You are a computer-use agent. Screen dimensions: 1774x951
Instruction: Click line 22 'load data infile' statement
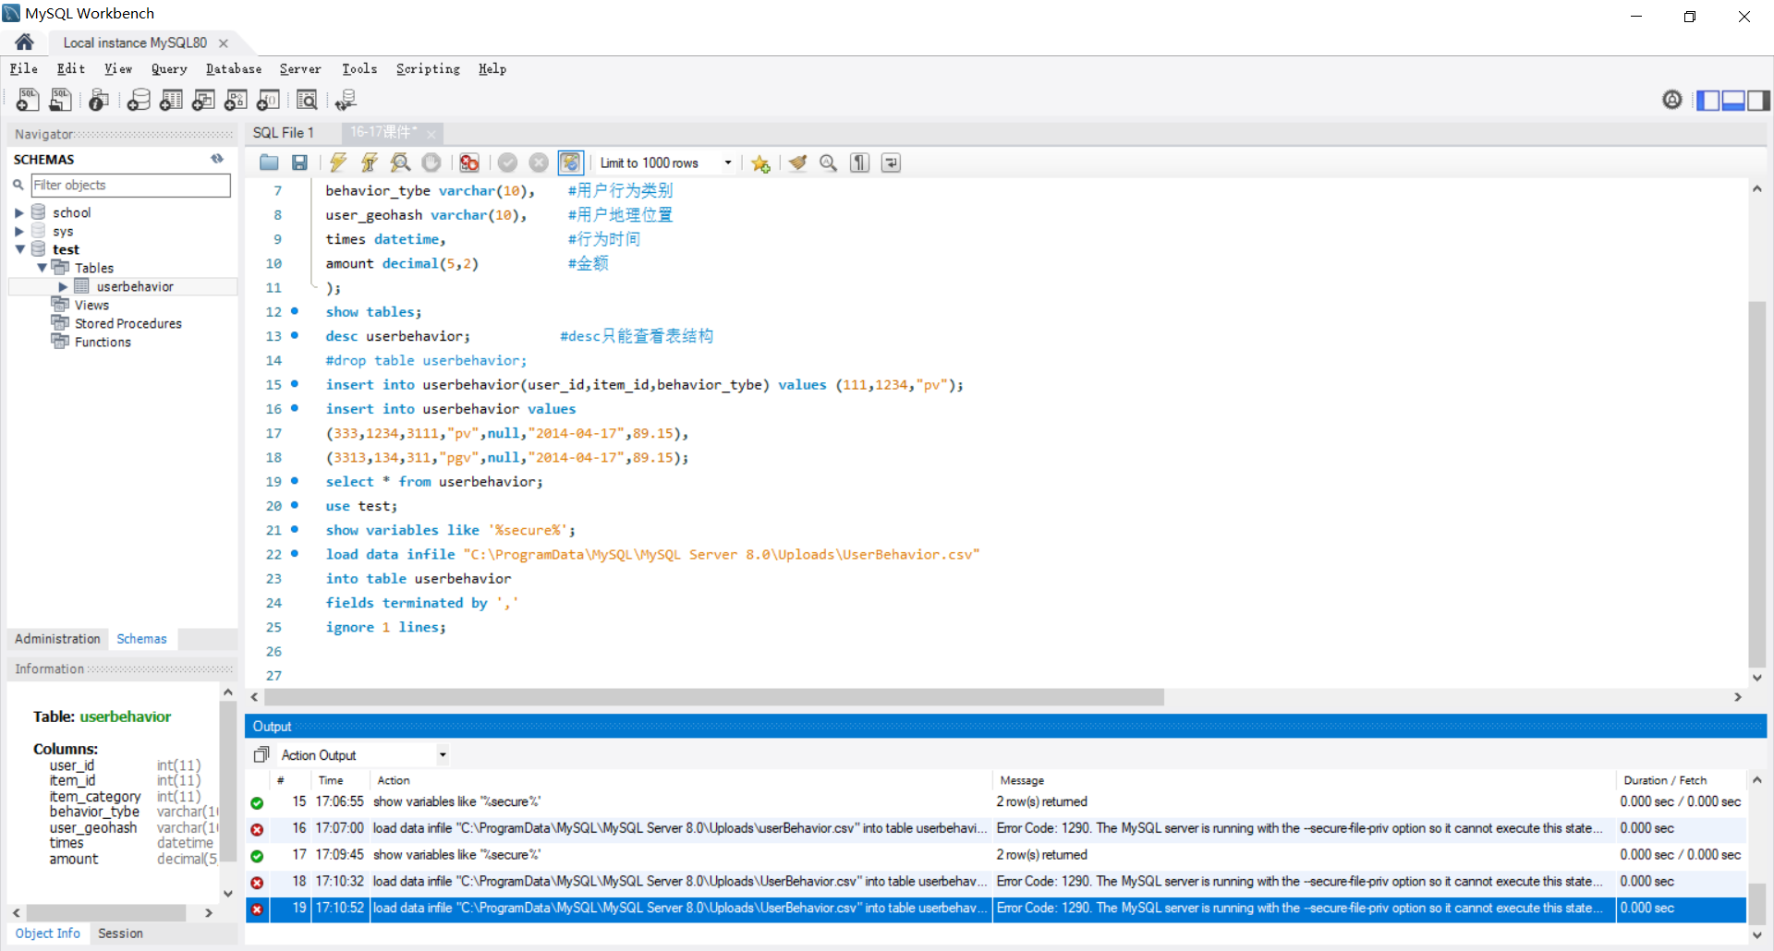click(x=652, y=554)
